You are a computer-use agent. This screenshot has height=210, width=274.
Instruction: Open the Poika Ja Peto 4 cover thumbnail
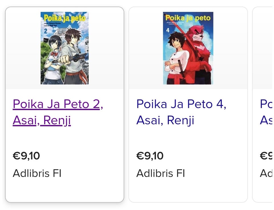pos(188,48)
